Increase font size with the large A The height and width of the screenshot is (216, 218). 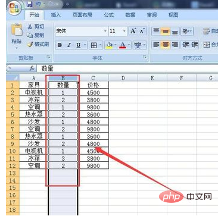pyautogui.click(x=133, y=31)
